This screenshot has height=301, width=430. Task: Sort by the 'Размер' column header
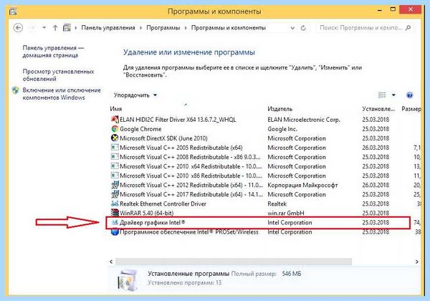[x=411, y=109]
